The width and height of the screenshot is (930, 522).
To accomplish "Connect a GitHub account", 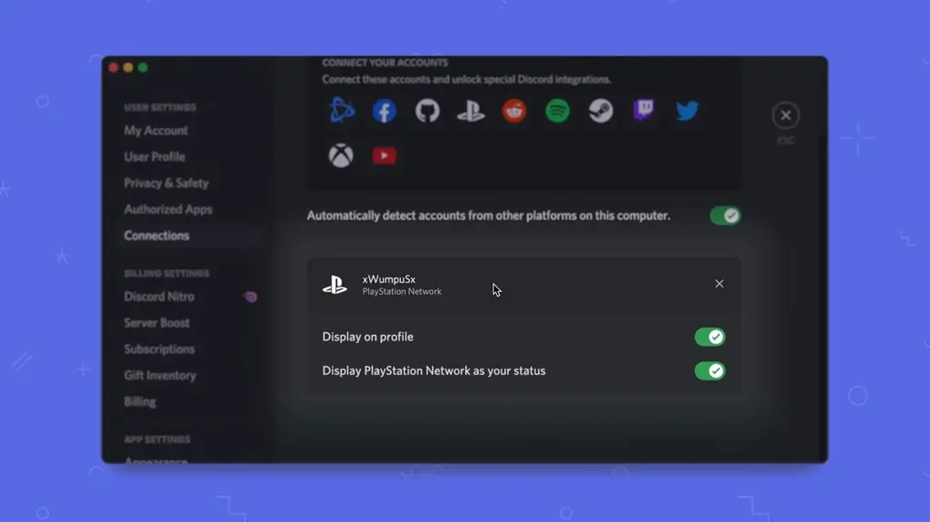I will tap(427, 110).
